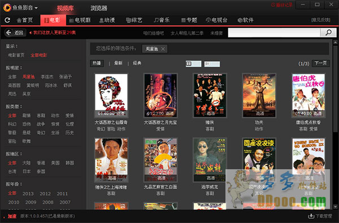
Task: Open the 逃学威龙 poster
Action: (210, 160)
